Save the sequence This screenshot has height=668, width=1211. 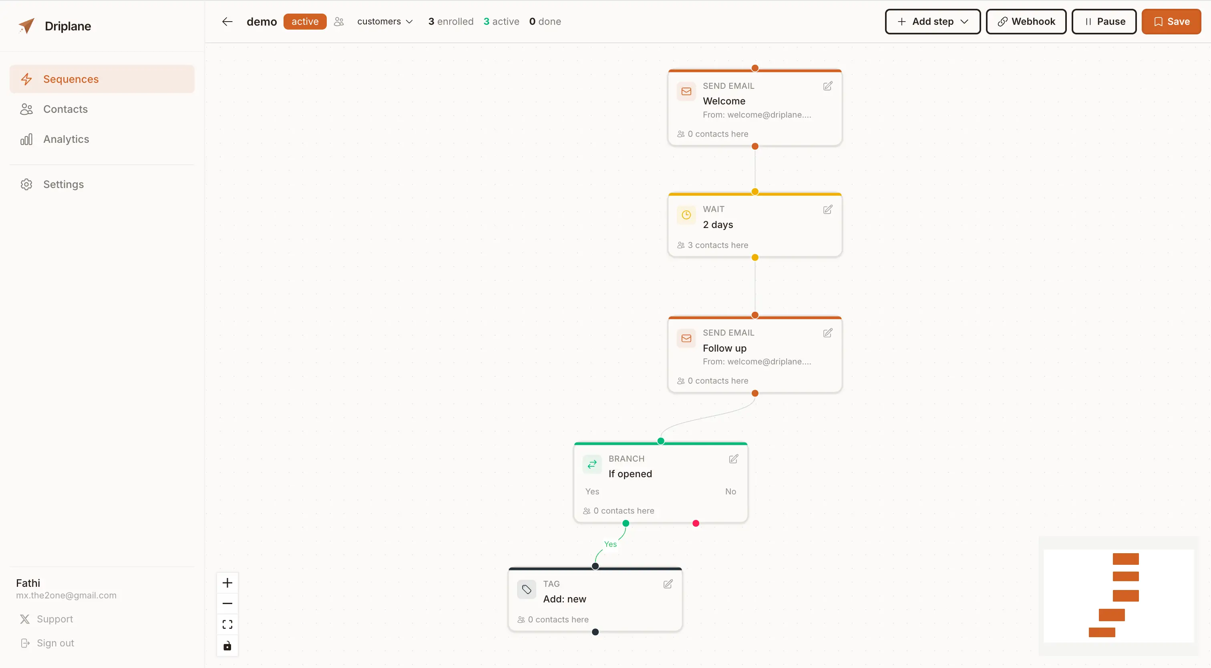coord(1171,22)
